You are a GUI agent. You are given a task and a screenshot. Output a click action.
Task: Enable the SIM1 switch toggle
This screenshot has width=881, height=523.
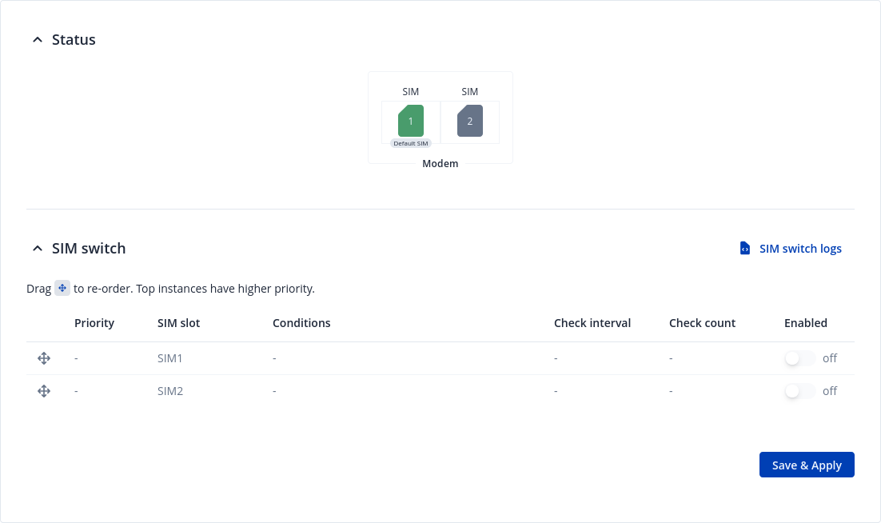pyautogui.click(x=799, y=358)
